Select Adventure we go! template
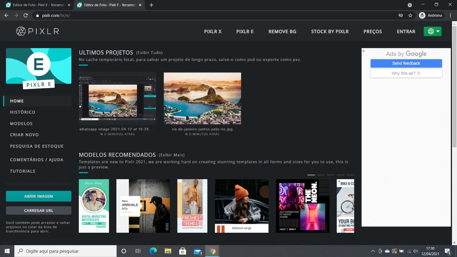Screen dimensions: 457x257 tap(242, 206)
